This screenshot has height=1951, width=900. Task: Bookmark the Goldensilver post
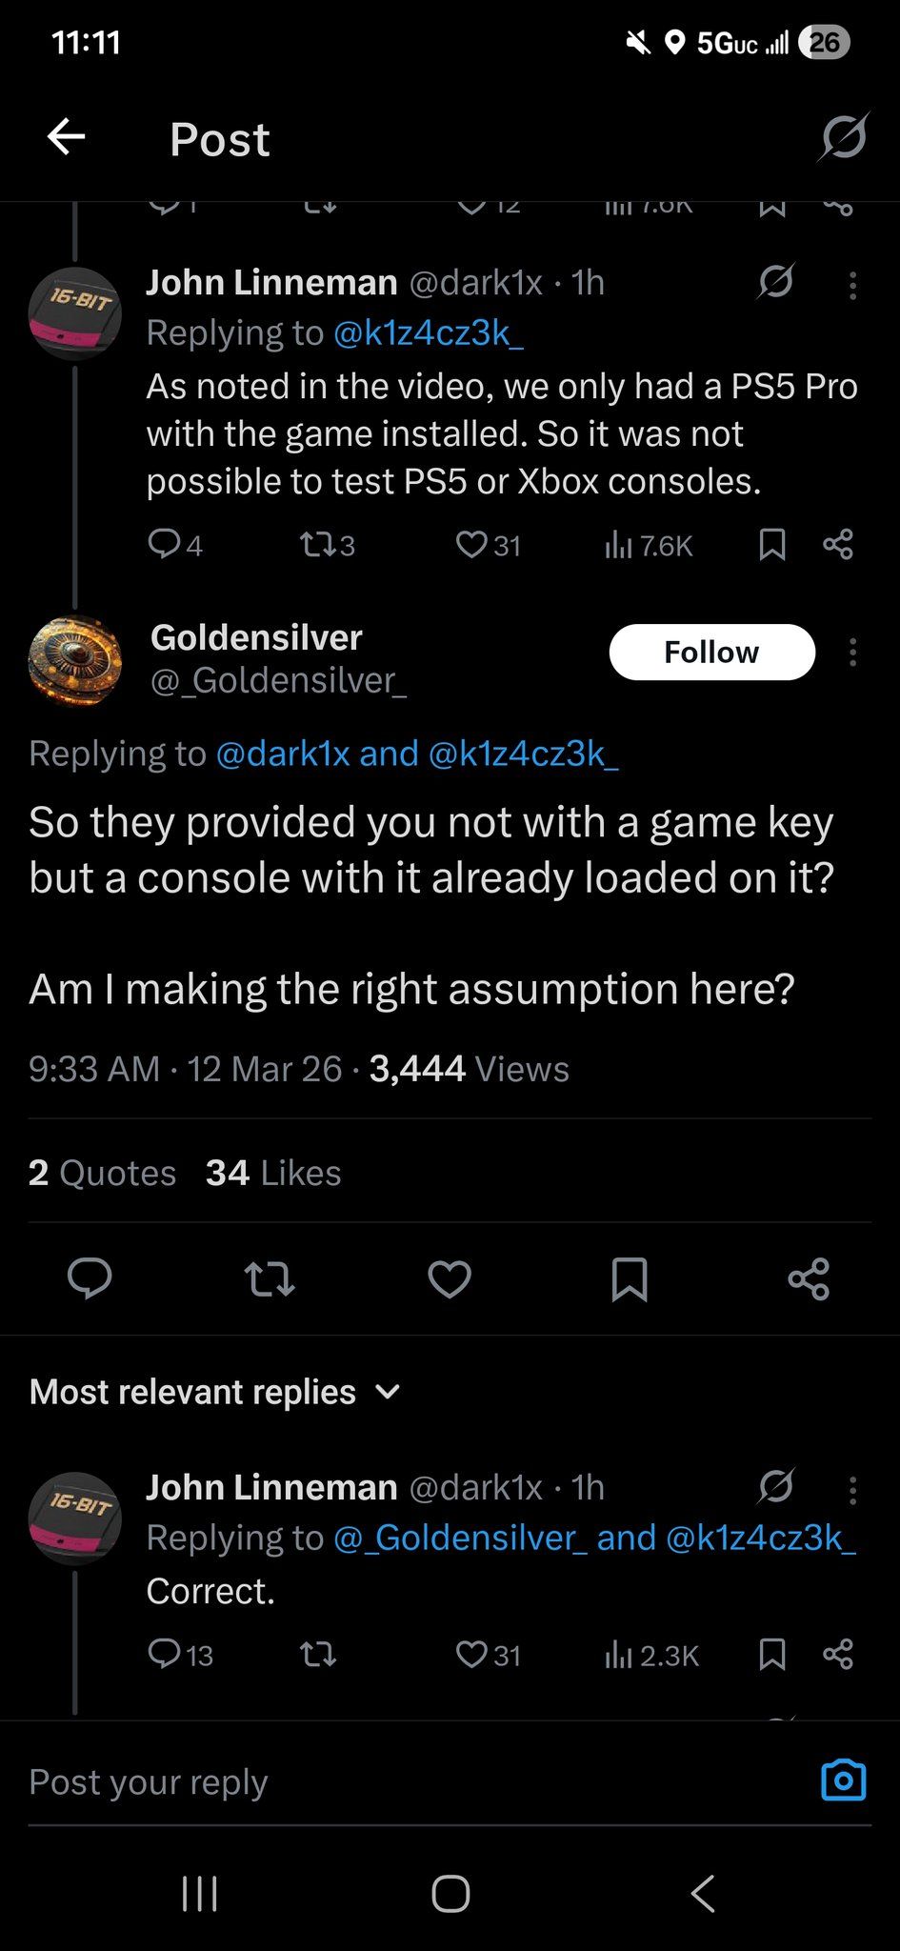(629, 1278)
